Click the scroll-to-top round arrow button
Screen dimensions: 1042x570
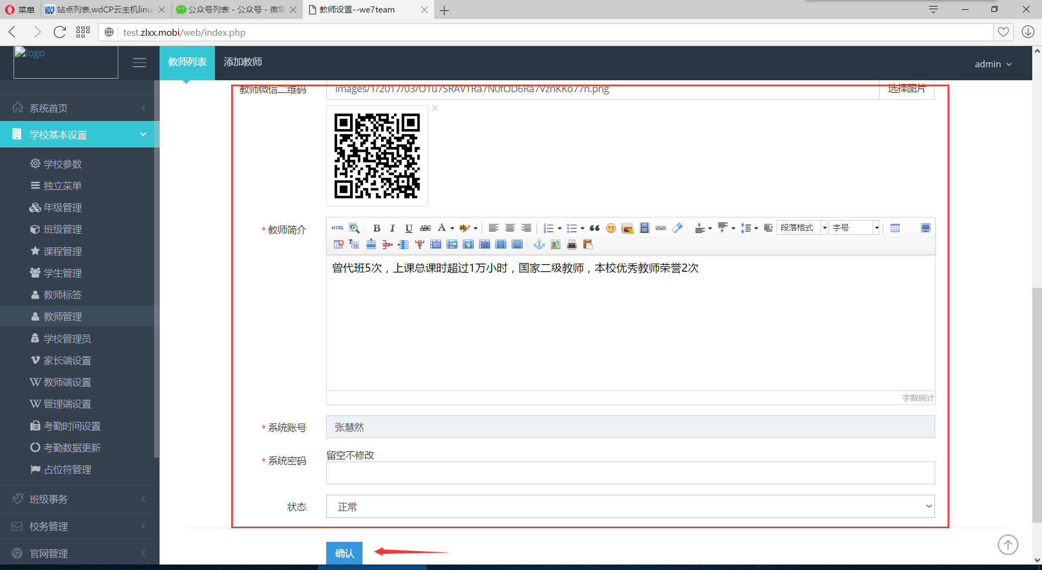pos(1008,545)
